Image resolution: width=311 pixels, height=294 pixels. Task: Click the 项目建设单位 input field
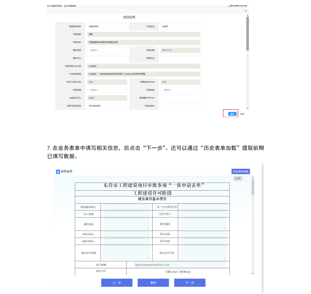126,207
